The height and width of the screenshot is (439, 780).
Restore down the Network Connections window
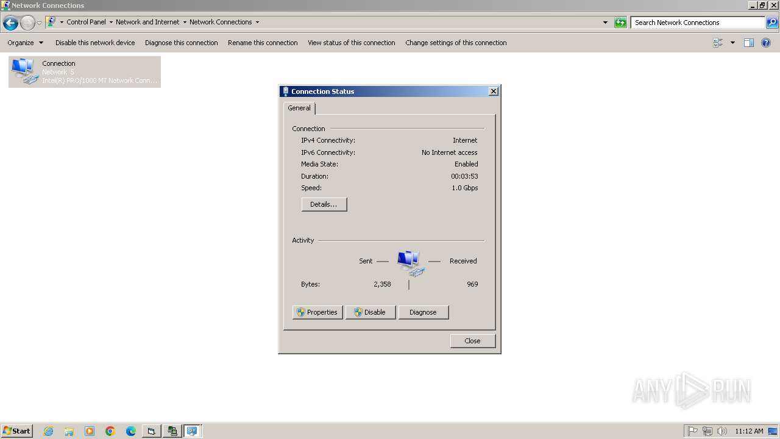pyautogui.click(x=762, y=5)
